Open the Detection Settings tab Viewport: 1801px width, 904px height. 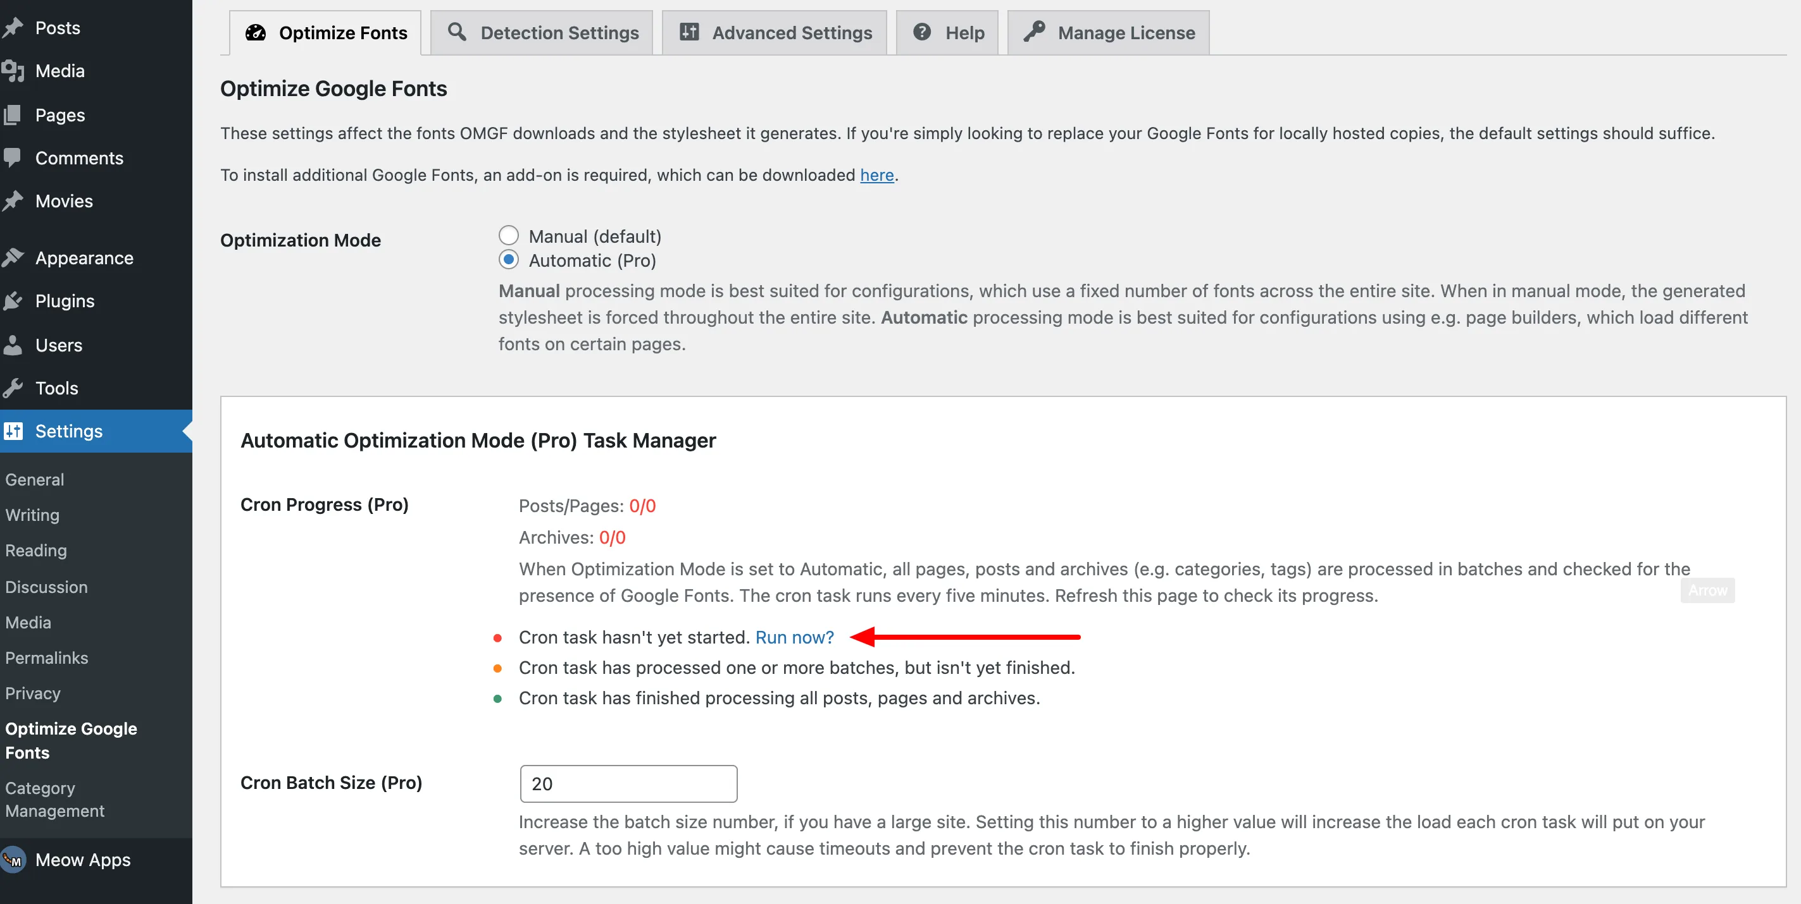tap(542, 33)
